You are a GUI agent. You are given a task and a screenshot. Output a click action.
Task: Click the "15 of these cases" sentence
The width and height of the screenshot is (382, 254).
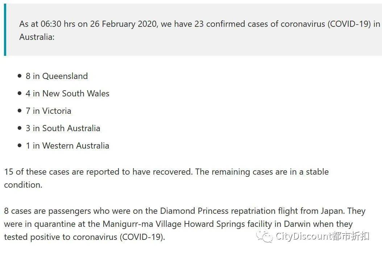point(36,172)
